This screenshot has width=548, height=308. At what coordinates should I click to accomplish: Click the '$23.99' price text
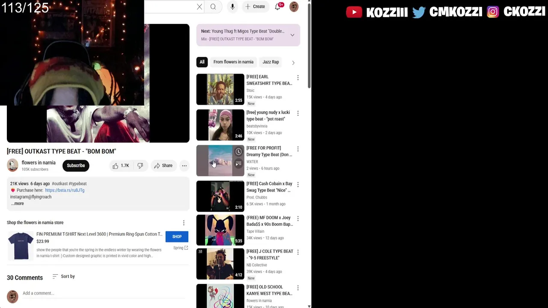coord(43,241)
